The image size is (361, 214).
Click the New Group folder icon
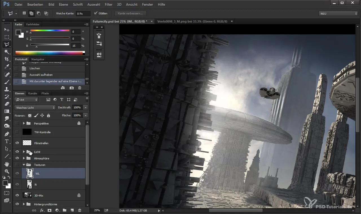(x=65, y=210)
